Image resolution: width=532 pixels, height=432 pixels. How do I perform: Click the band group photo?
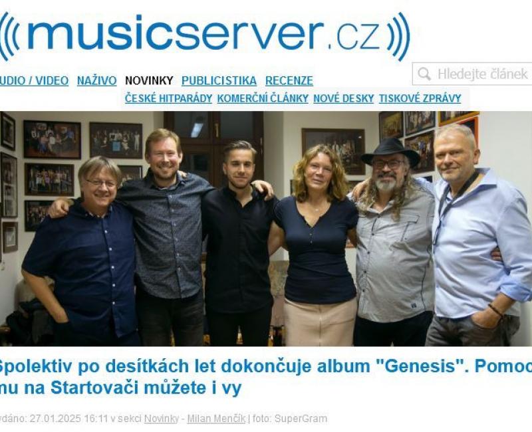pyautogui.click(x=266, y=229)
